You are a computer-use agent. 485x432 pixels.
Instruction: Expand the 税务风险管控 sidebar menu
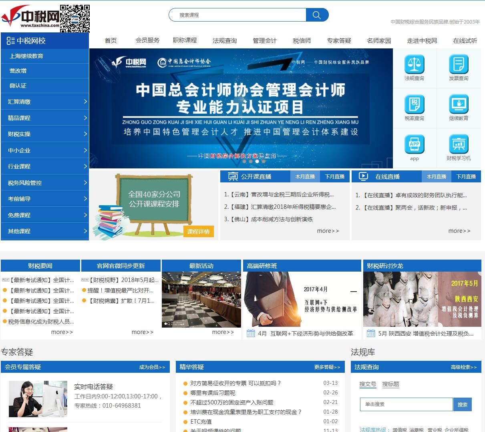tap(45, 183)
